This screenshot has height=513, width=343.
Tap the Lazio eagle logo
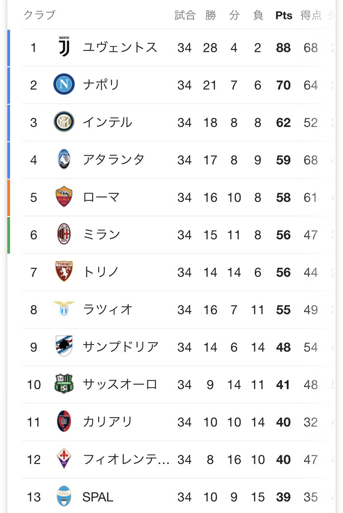tap(64, 309)
